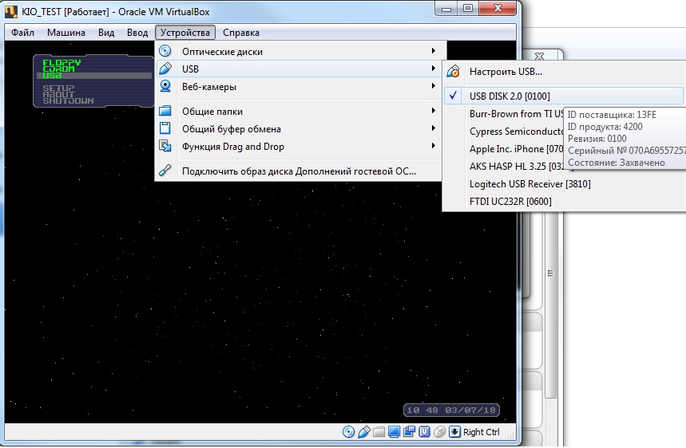Select Подключить образ диска Дополнений гостевой ОС
Viewport: 686px width, 448px height.
coord(299,171)
